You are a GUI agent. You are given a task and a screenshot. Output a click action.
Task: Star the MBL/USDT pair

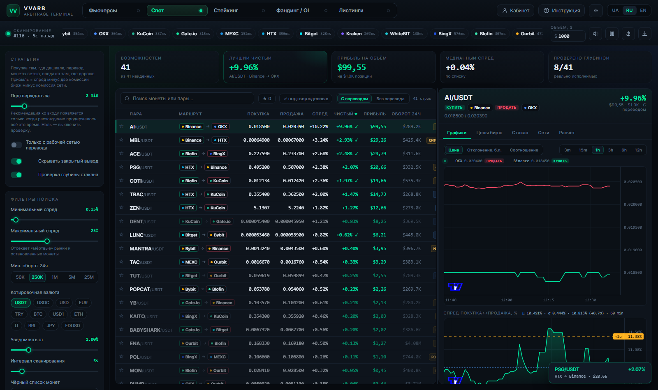point(121,140)
